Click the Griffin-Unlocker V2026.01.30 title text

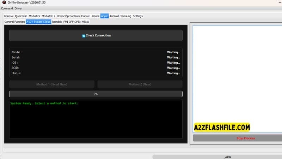(26, 2)
